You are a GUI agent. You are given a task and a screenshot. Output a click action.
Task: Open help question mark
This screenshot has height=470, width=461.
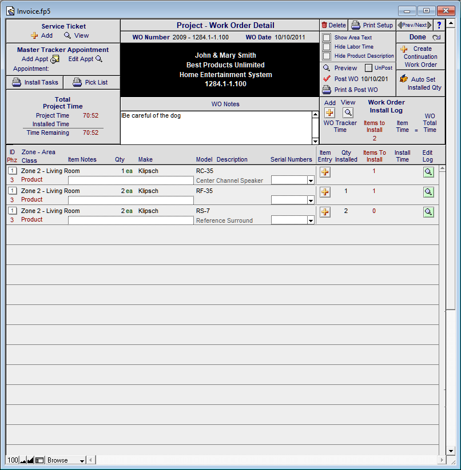[x=439, y=25]
